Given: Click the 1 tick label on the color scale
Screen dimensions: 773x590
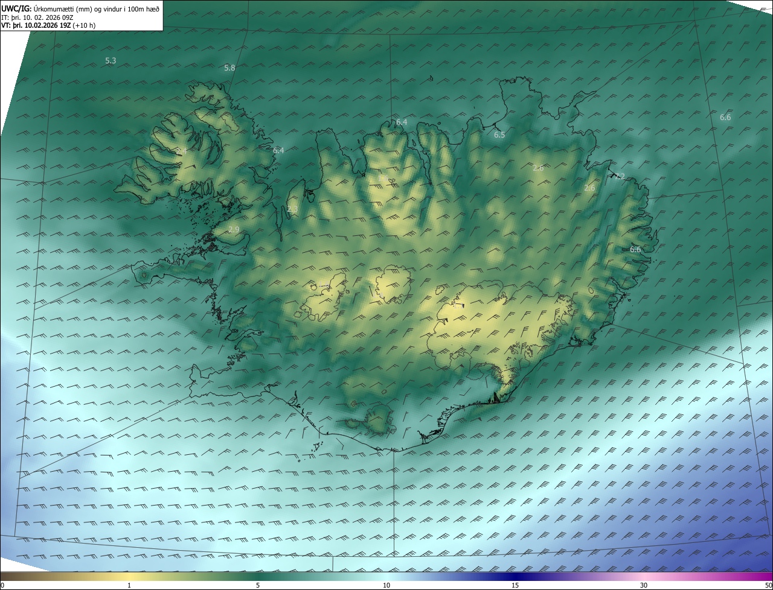Looking at the screenshot, I should (129, 585).
